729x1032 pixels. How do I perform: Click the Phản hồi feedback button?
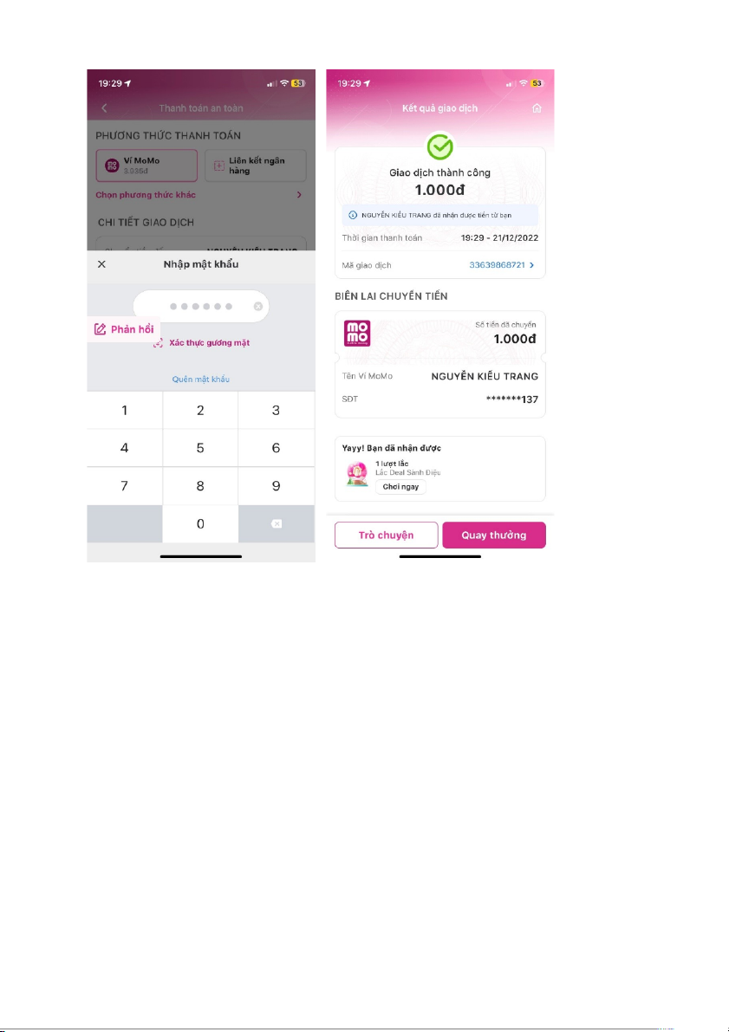click(124, 329)
